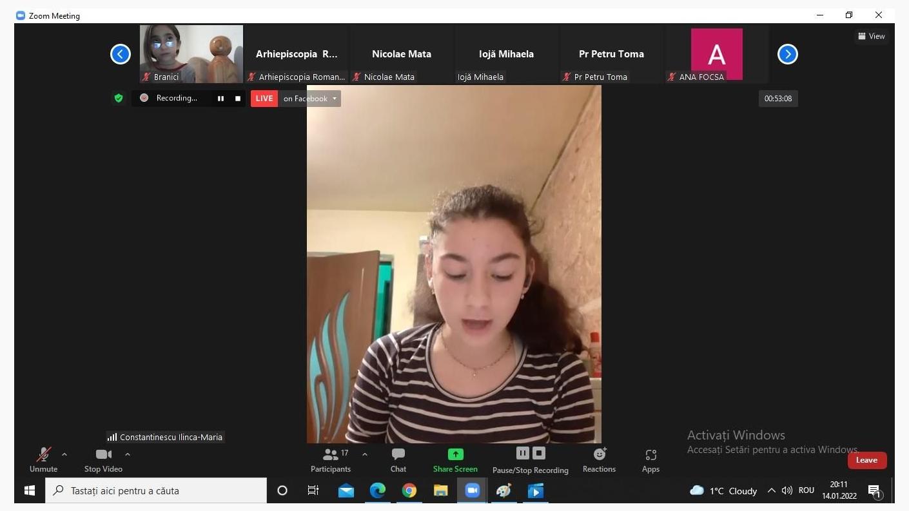Image resolution: width=909 pixels, height=511 pixels.
Task: Click the green Share Screen icon
Action: [455, 454]
